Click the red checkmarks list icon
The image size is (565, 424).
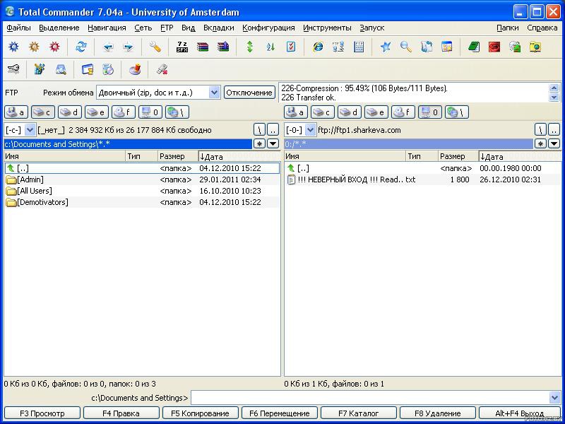tap(291, 47)
